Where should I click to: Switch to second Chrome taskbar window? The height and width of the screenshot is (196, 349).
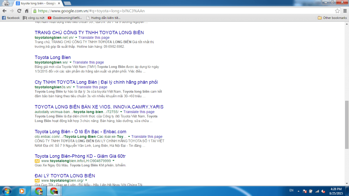pyautogui.click(x=54, y=191)
